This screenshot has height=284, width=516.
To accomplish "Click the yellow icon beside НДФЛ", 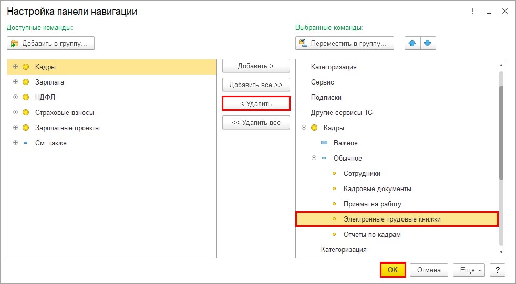I will point(26,97).
